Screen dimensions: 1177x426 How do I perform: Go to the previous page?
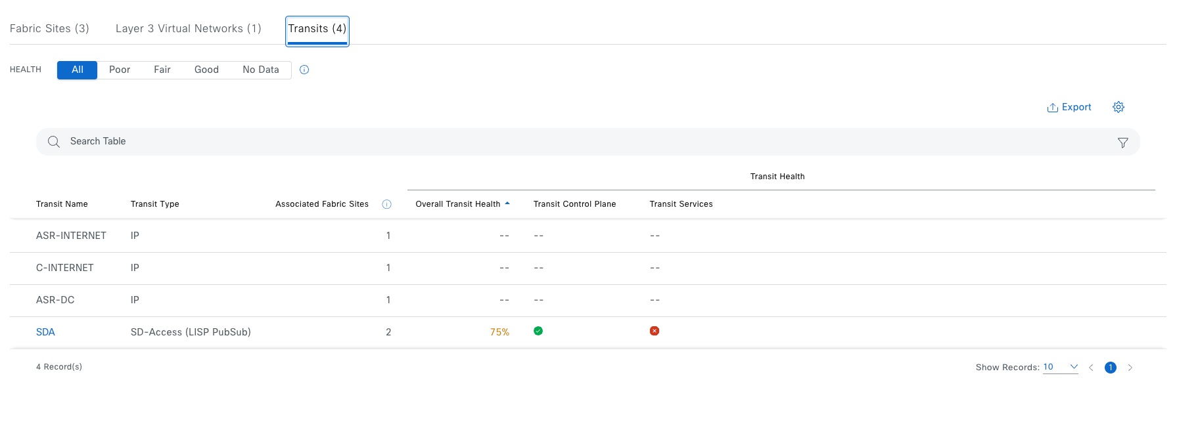[x=1091, y=368]
